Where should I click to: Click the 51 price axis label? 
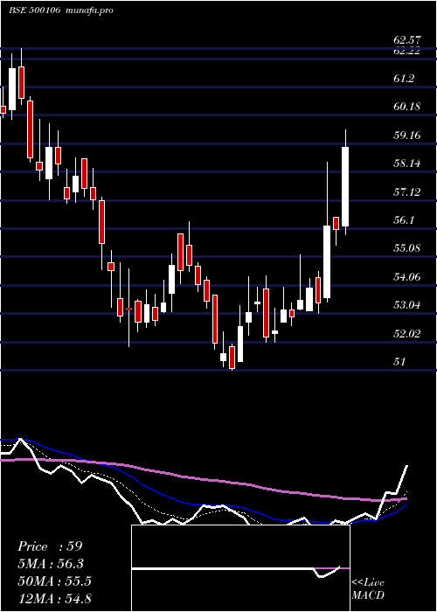(399, 361)
